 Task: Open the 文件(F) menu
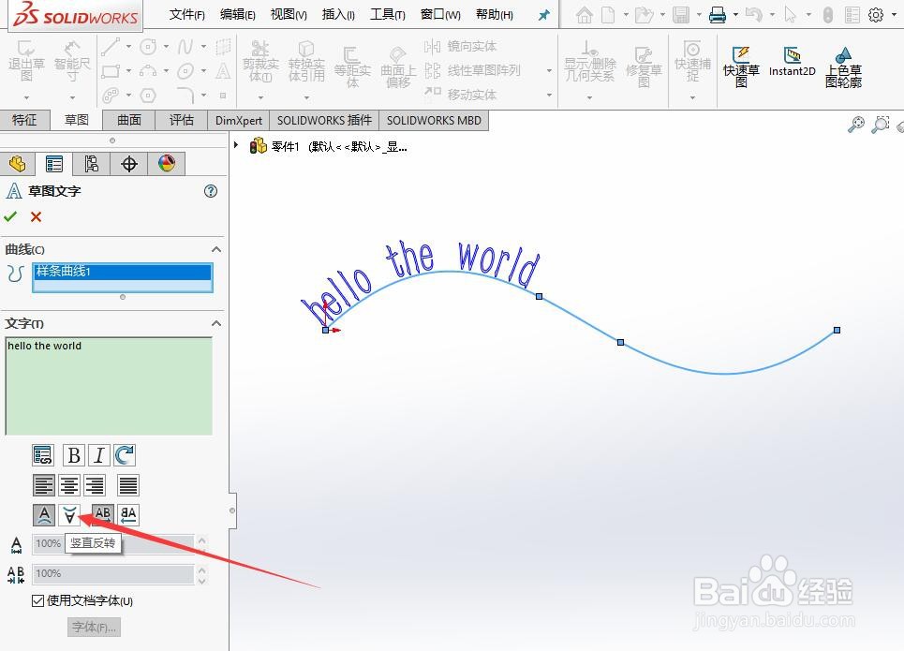point(186,14)
